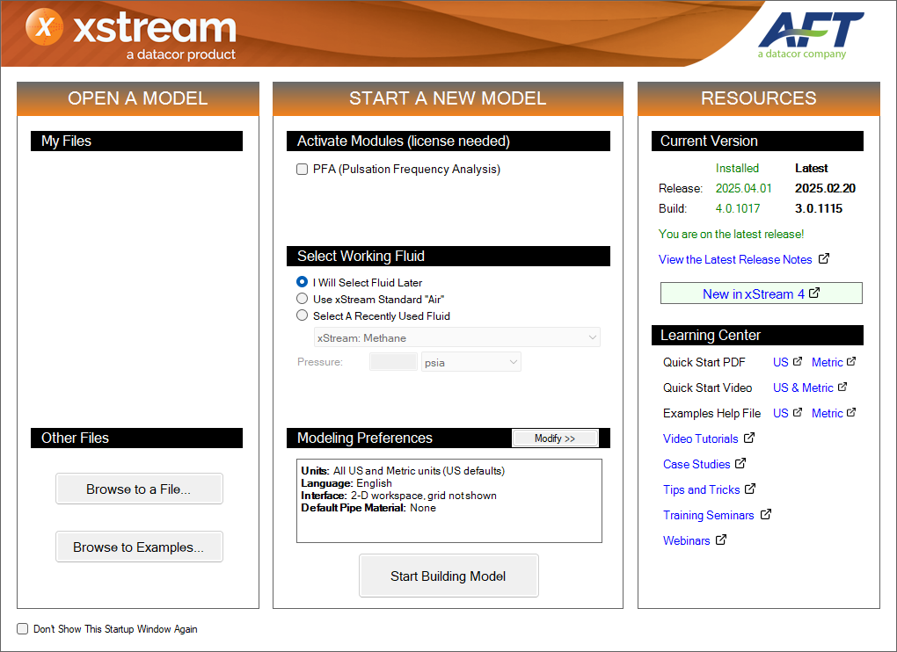Screen dimensions: 897x652
Task: Click Browse to Examples button
Action: [139, 547]
